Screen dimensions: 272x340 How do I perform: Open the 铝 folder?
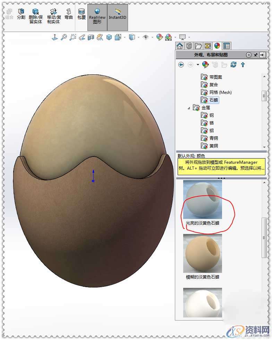207,130
